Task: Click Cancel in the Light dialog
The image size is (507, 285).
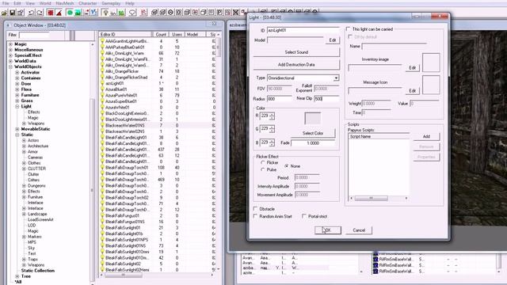Action: click(359, 230)
